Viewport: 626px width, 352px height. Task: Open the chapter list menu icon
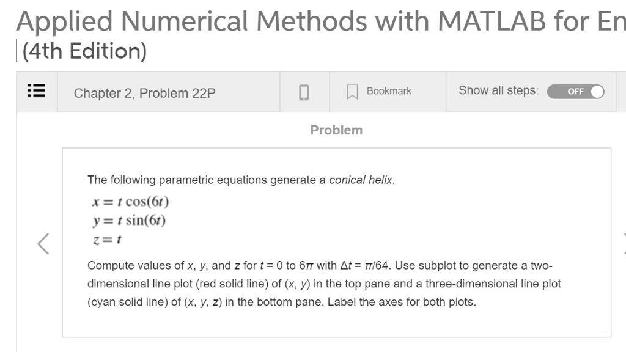pos(37,92)
